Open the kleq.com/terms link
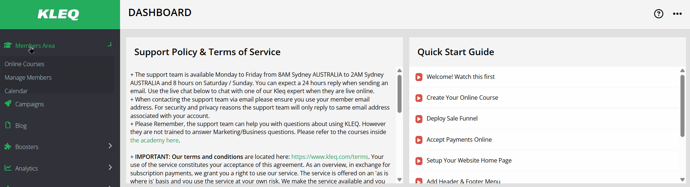690x187 pixels. [x=329, y=157]
